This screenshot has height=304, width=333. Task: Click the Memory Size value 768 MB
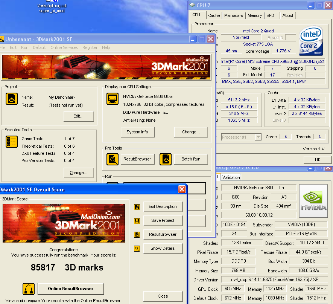coord(238,270)
